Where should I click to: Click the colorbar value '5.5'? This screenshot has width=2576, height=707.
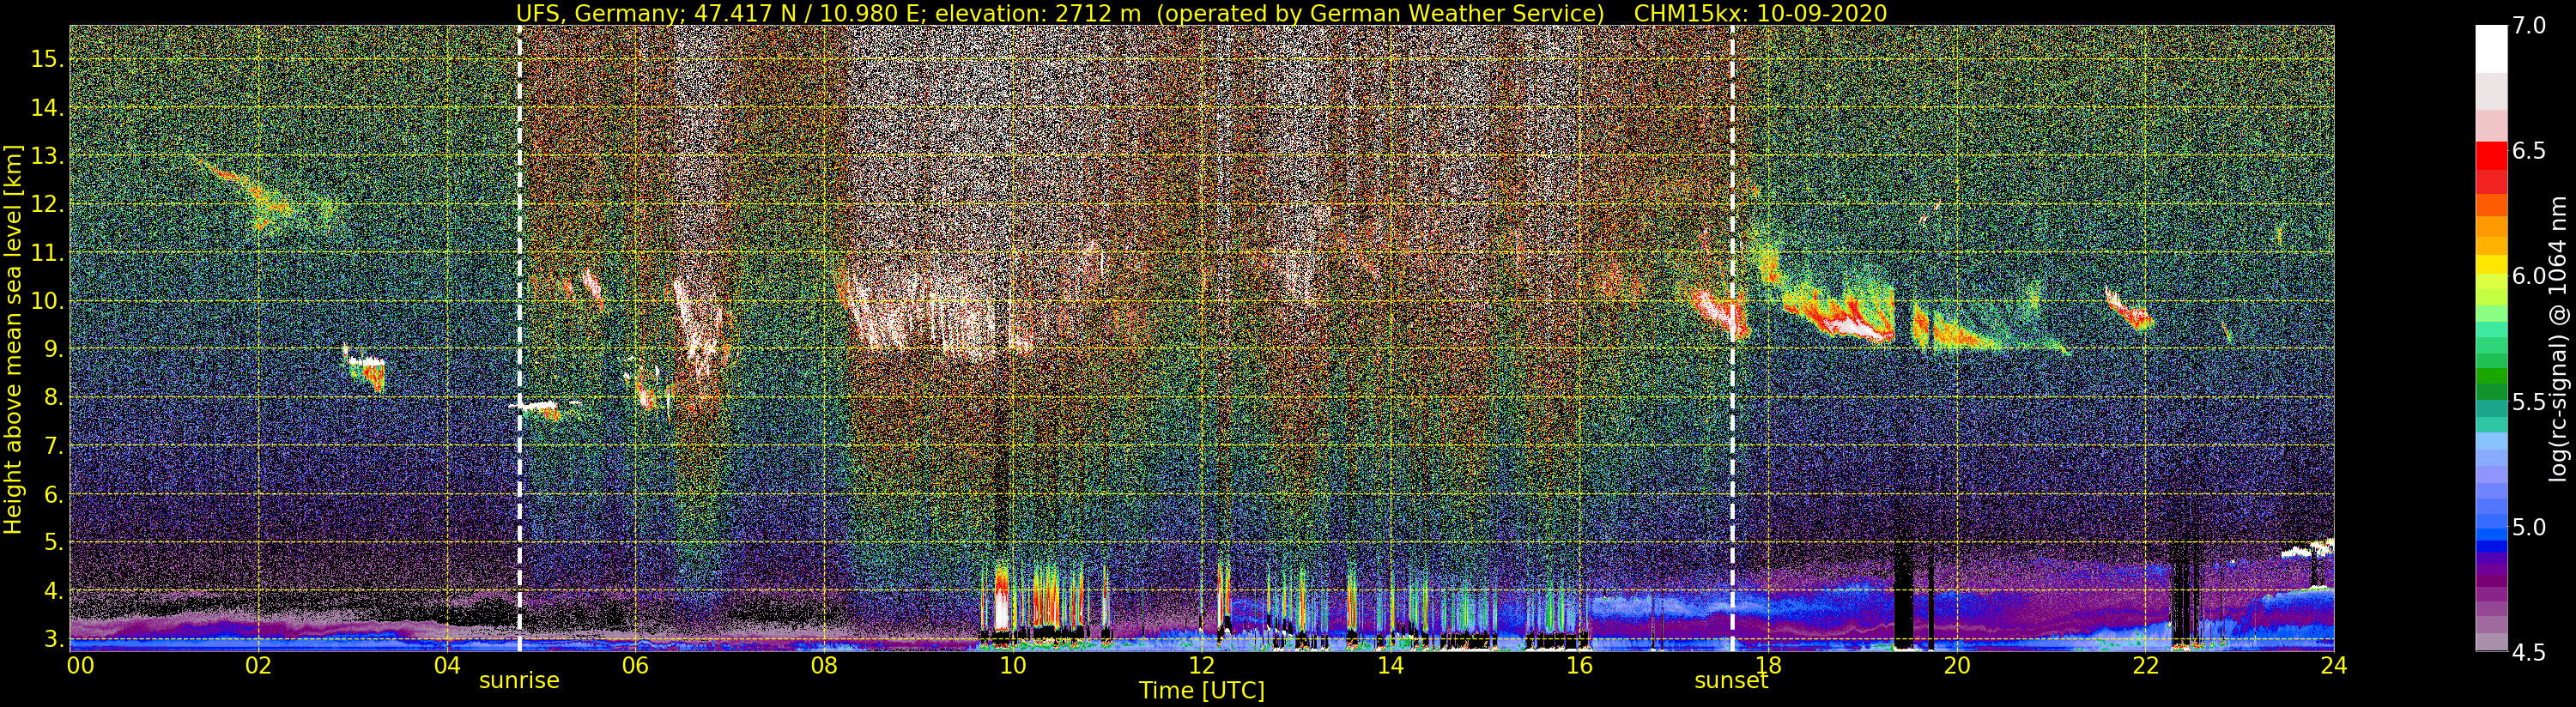click(2529, 402)
